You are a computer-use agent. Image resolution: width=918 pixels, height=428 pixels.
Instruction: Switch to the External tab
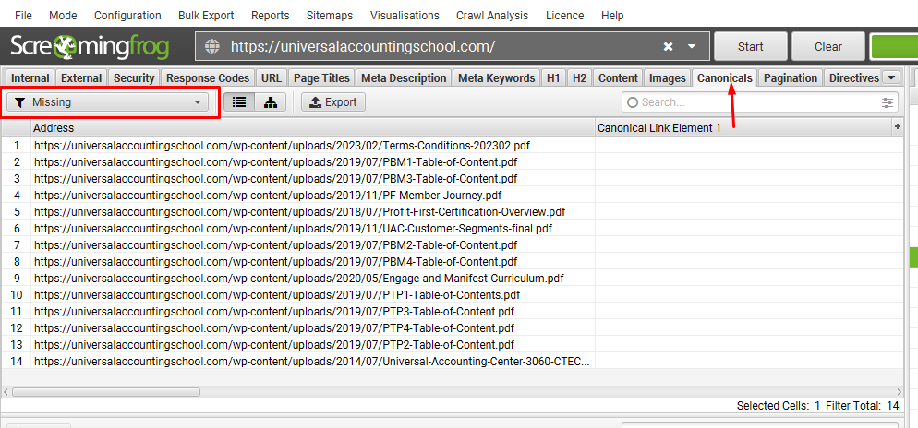coord(81,77)
